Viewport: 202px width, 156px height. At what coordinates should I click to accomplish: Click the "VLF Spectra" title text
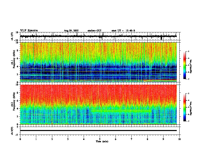coord(29,31)
